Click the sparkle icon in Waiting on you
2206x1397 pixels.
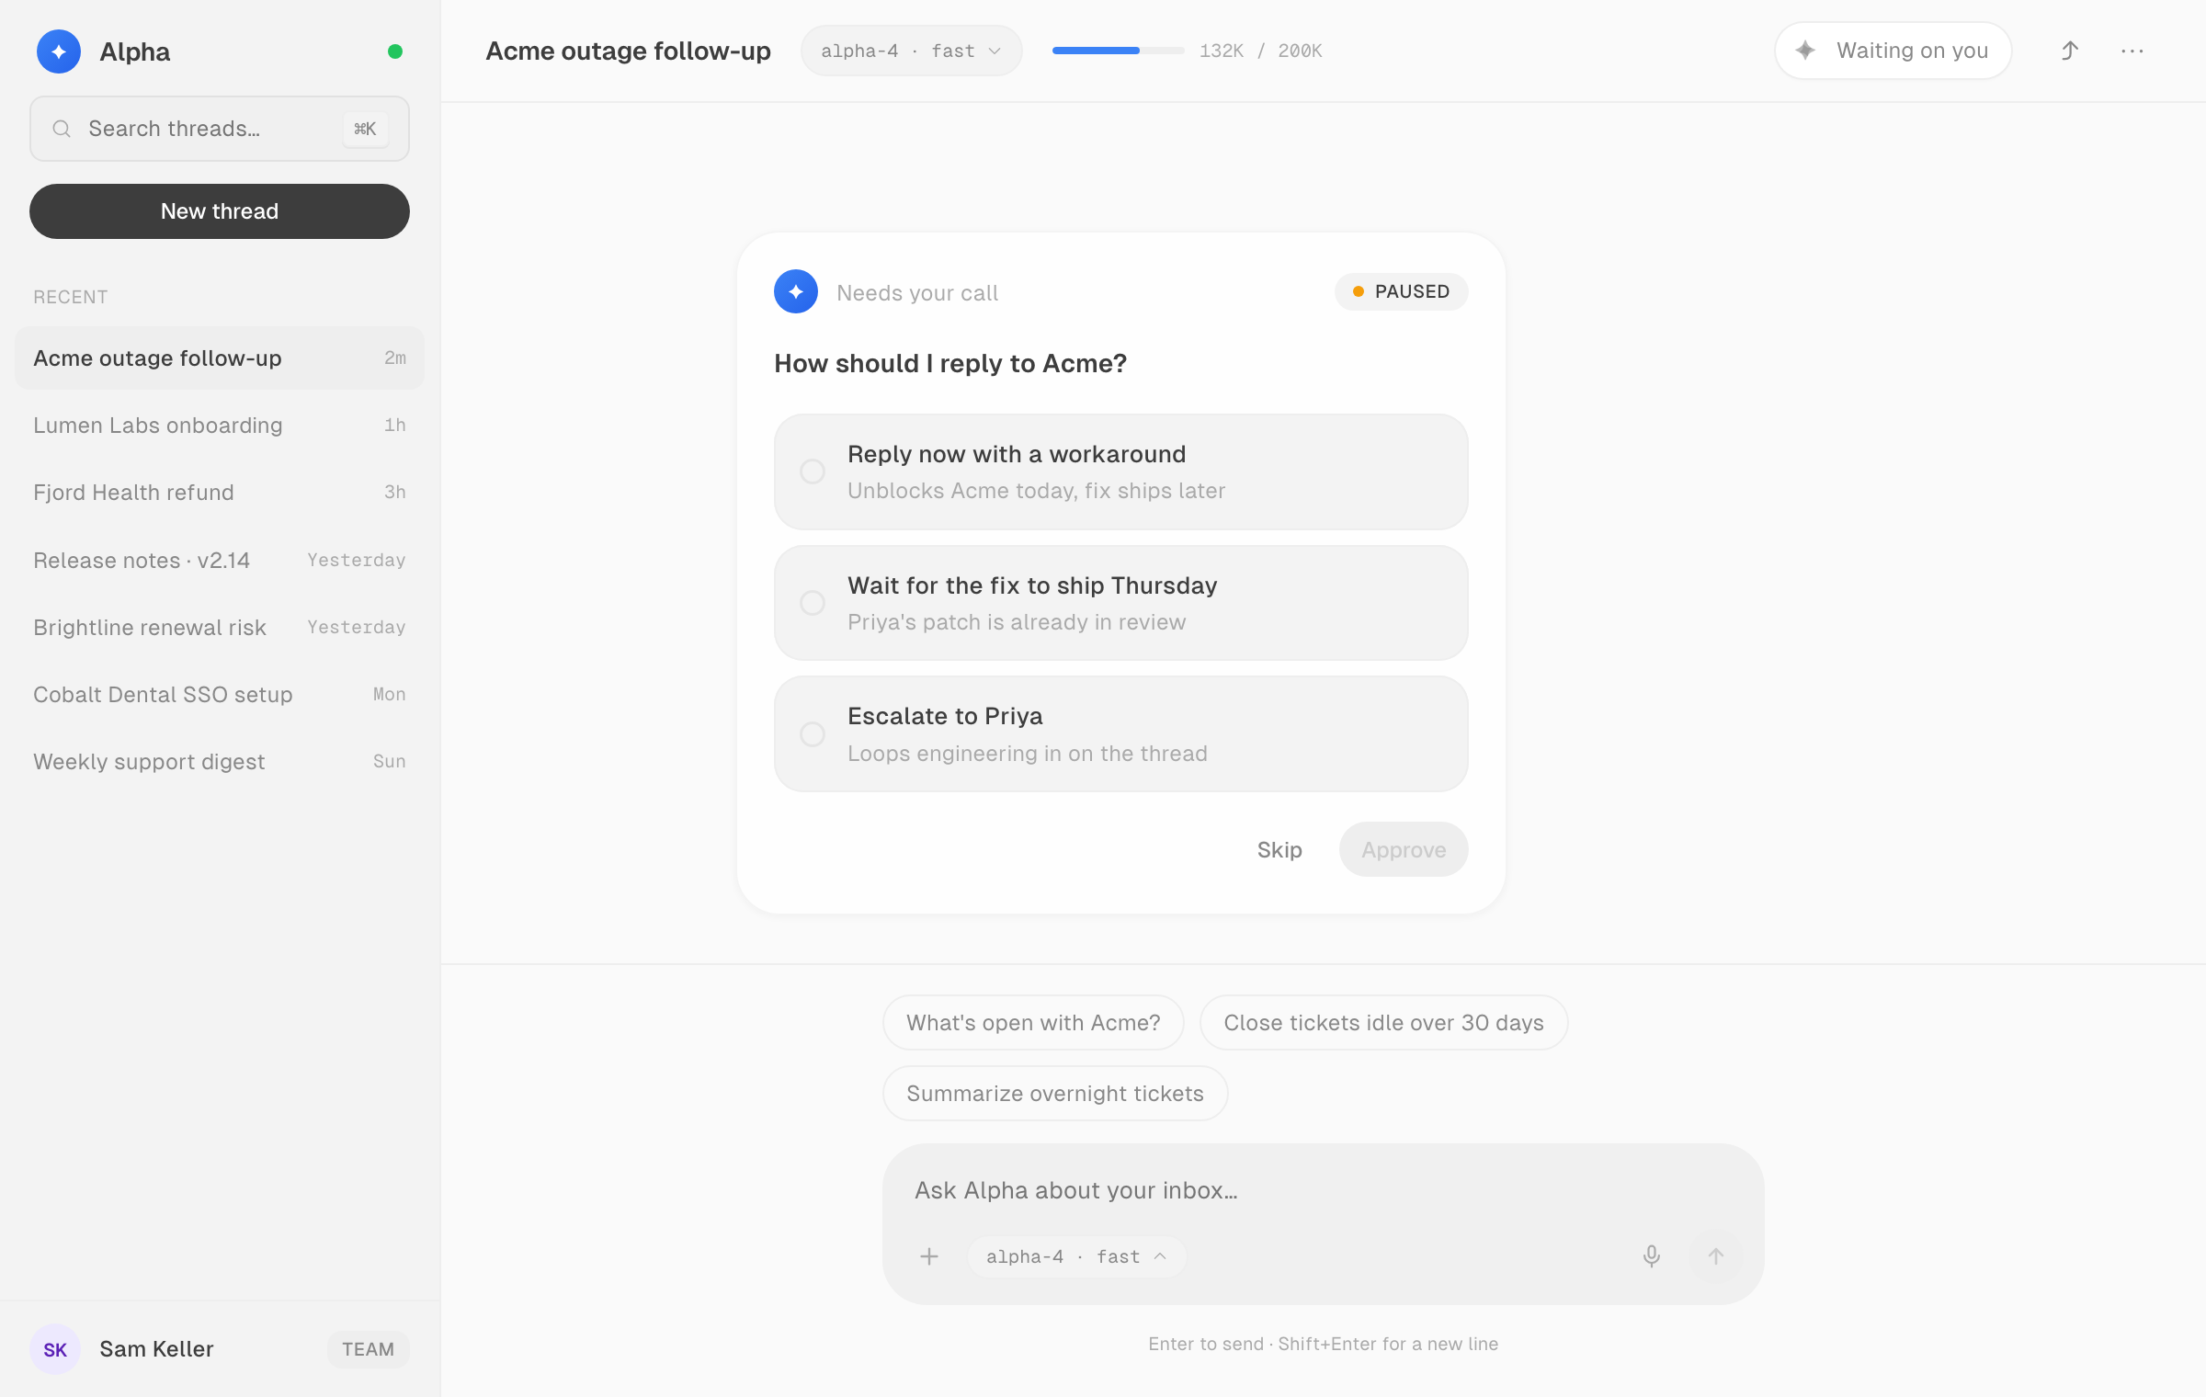click(x=1806, y=51)
